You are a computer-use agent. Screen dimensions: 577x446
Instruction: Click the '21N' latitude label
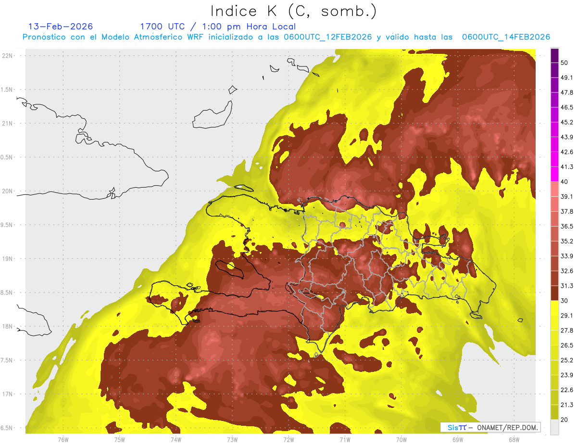tap(8, 123)
